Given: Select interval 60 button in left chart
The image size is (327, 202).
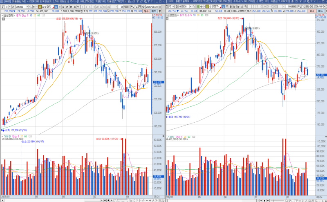Looking at the screenshot, I should (105, 7).
